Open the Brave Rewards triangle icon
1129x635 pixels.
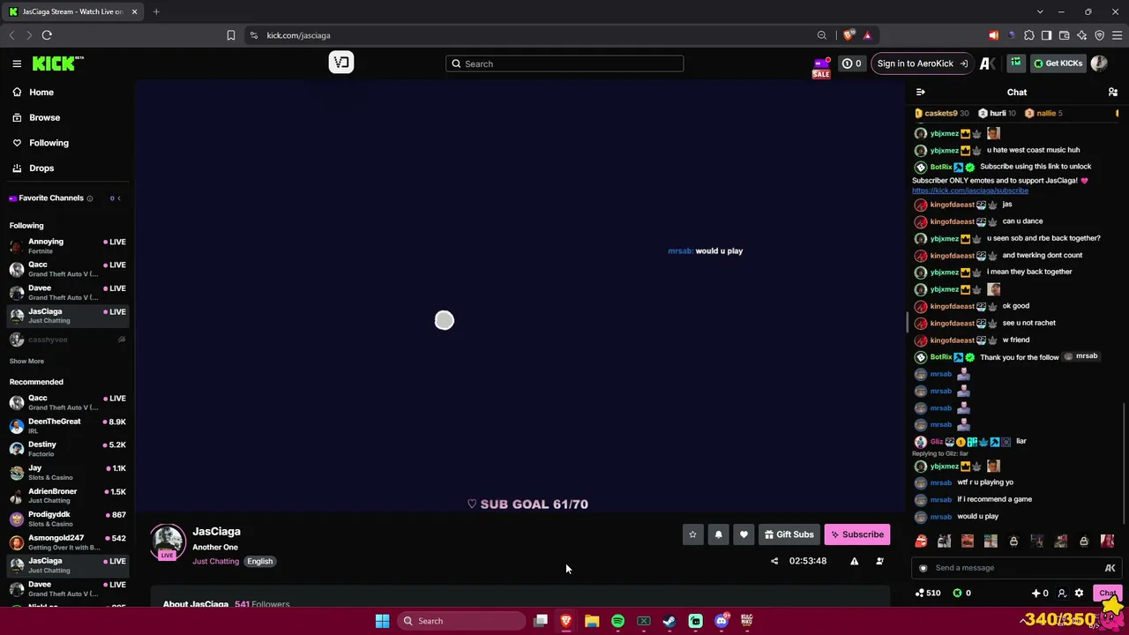pos(867,35)
